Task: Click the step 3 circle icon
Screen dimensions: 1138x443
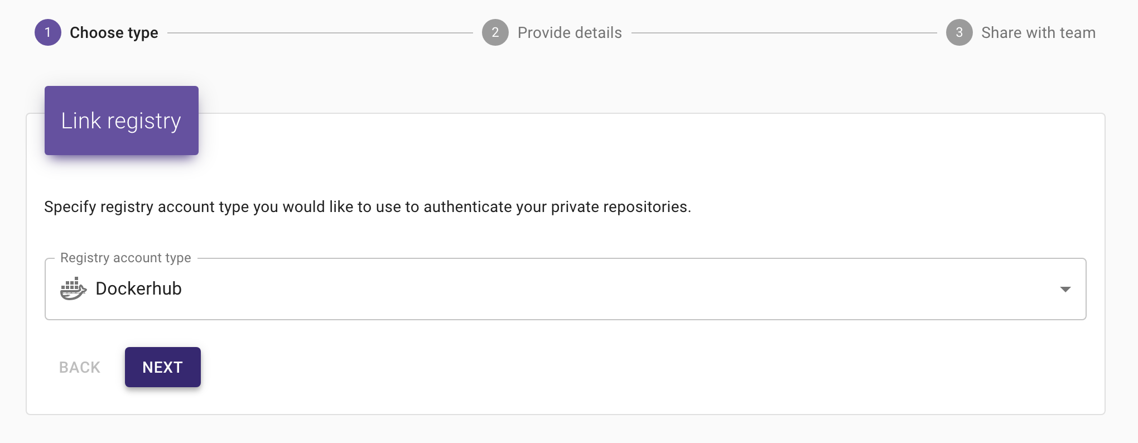Action: click(958, 32)
